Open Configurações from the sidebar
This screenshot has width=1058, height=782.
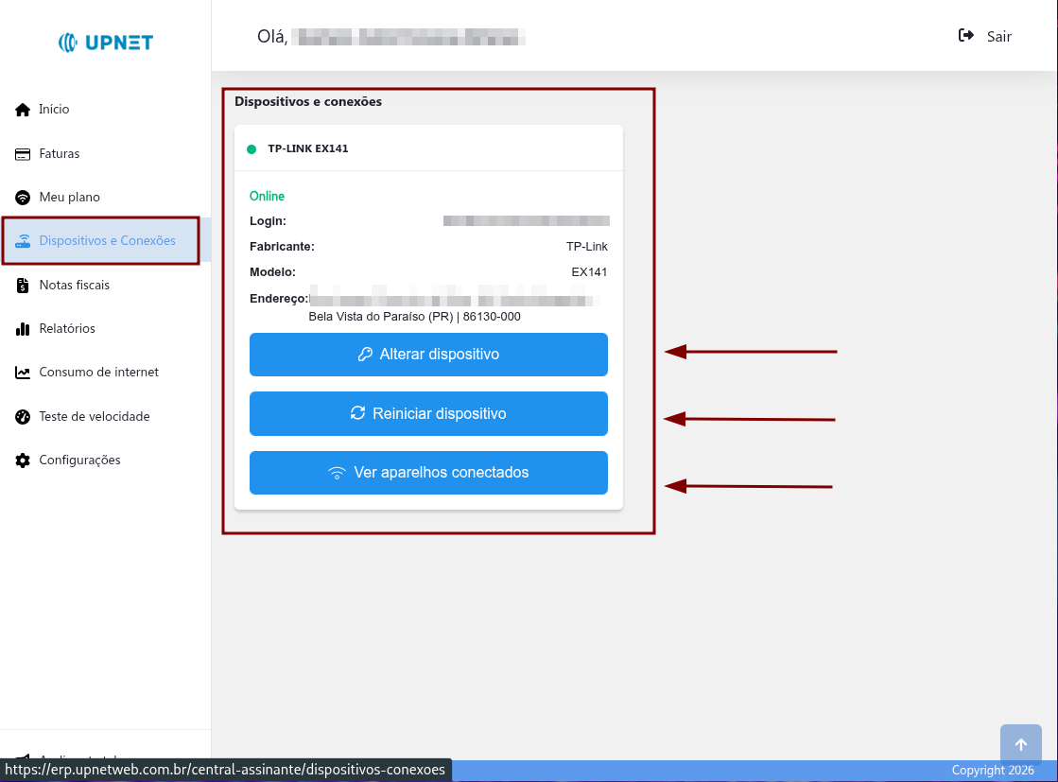79,460
